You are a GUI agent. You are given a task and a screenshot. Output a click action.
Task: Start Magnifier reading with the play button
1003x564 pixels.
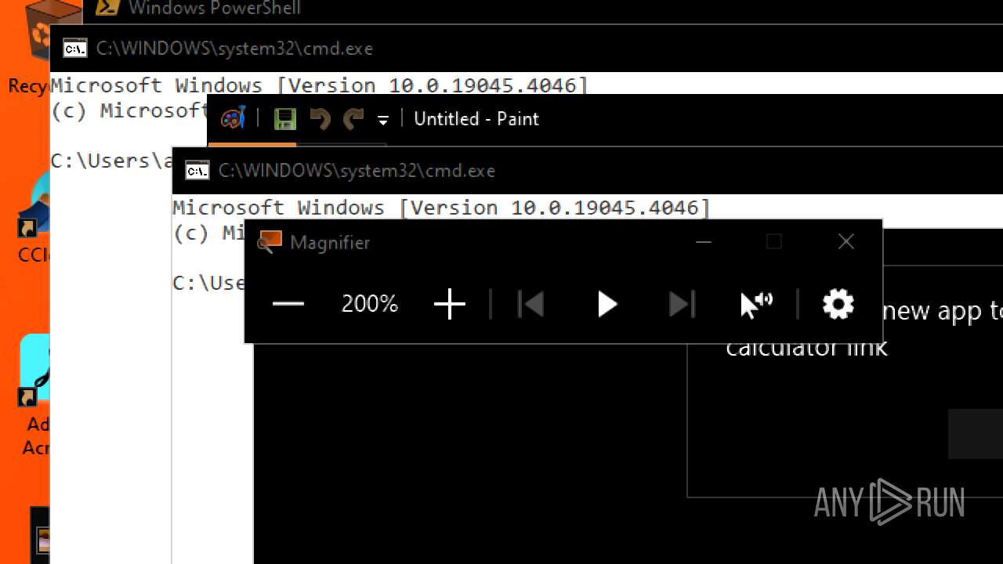(607, 304)
